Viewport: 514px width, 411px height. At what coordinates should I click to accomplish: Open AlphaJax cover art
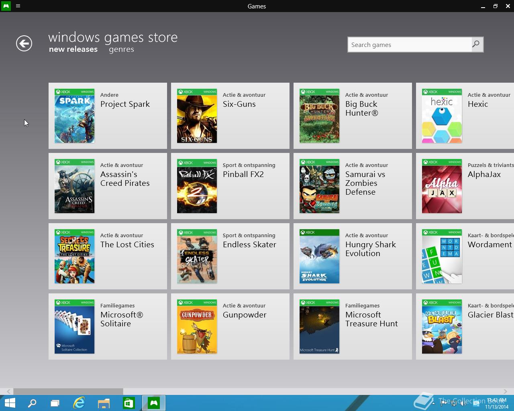tap(442, 186)
